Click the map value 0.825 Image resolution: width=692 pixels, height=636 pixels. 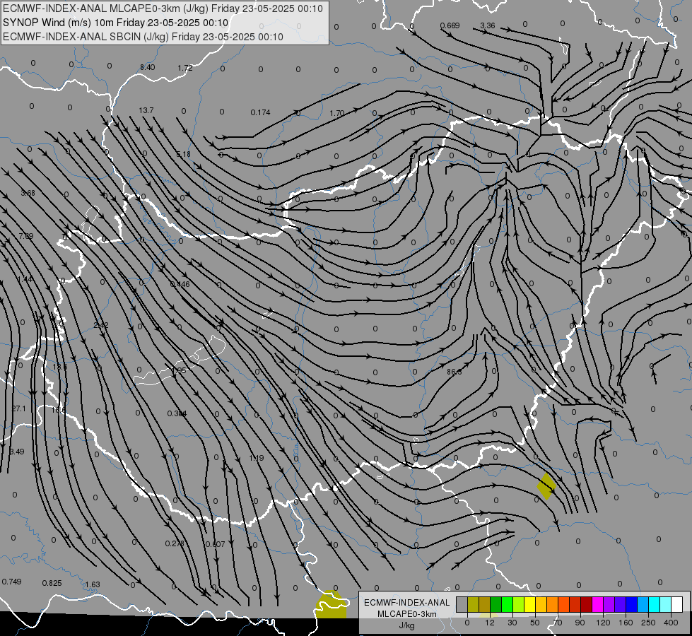point(52,583)
